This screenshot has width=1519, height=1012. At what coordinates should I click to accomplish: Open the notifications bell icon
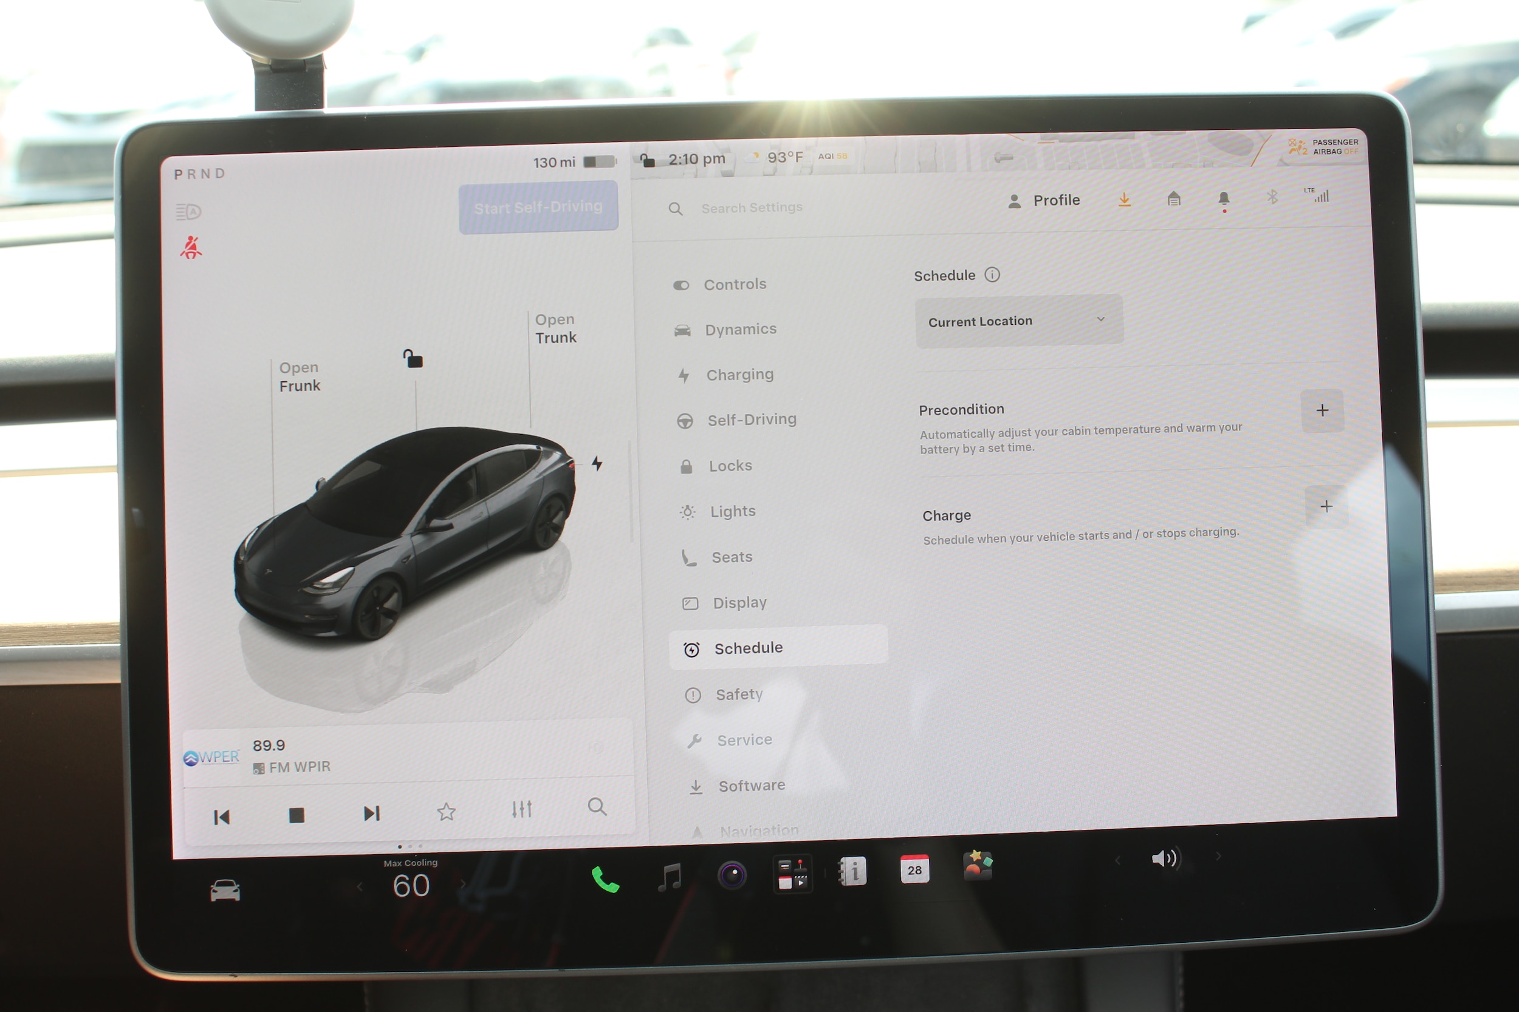click(x=1223, y=200)
